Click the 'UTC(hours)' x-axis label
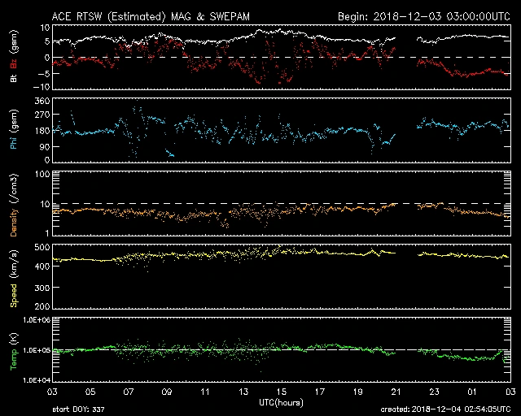 coord(281,403)
